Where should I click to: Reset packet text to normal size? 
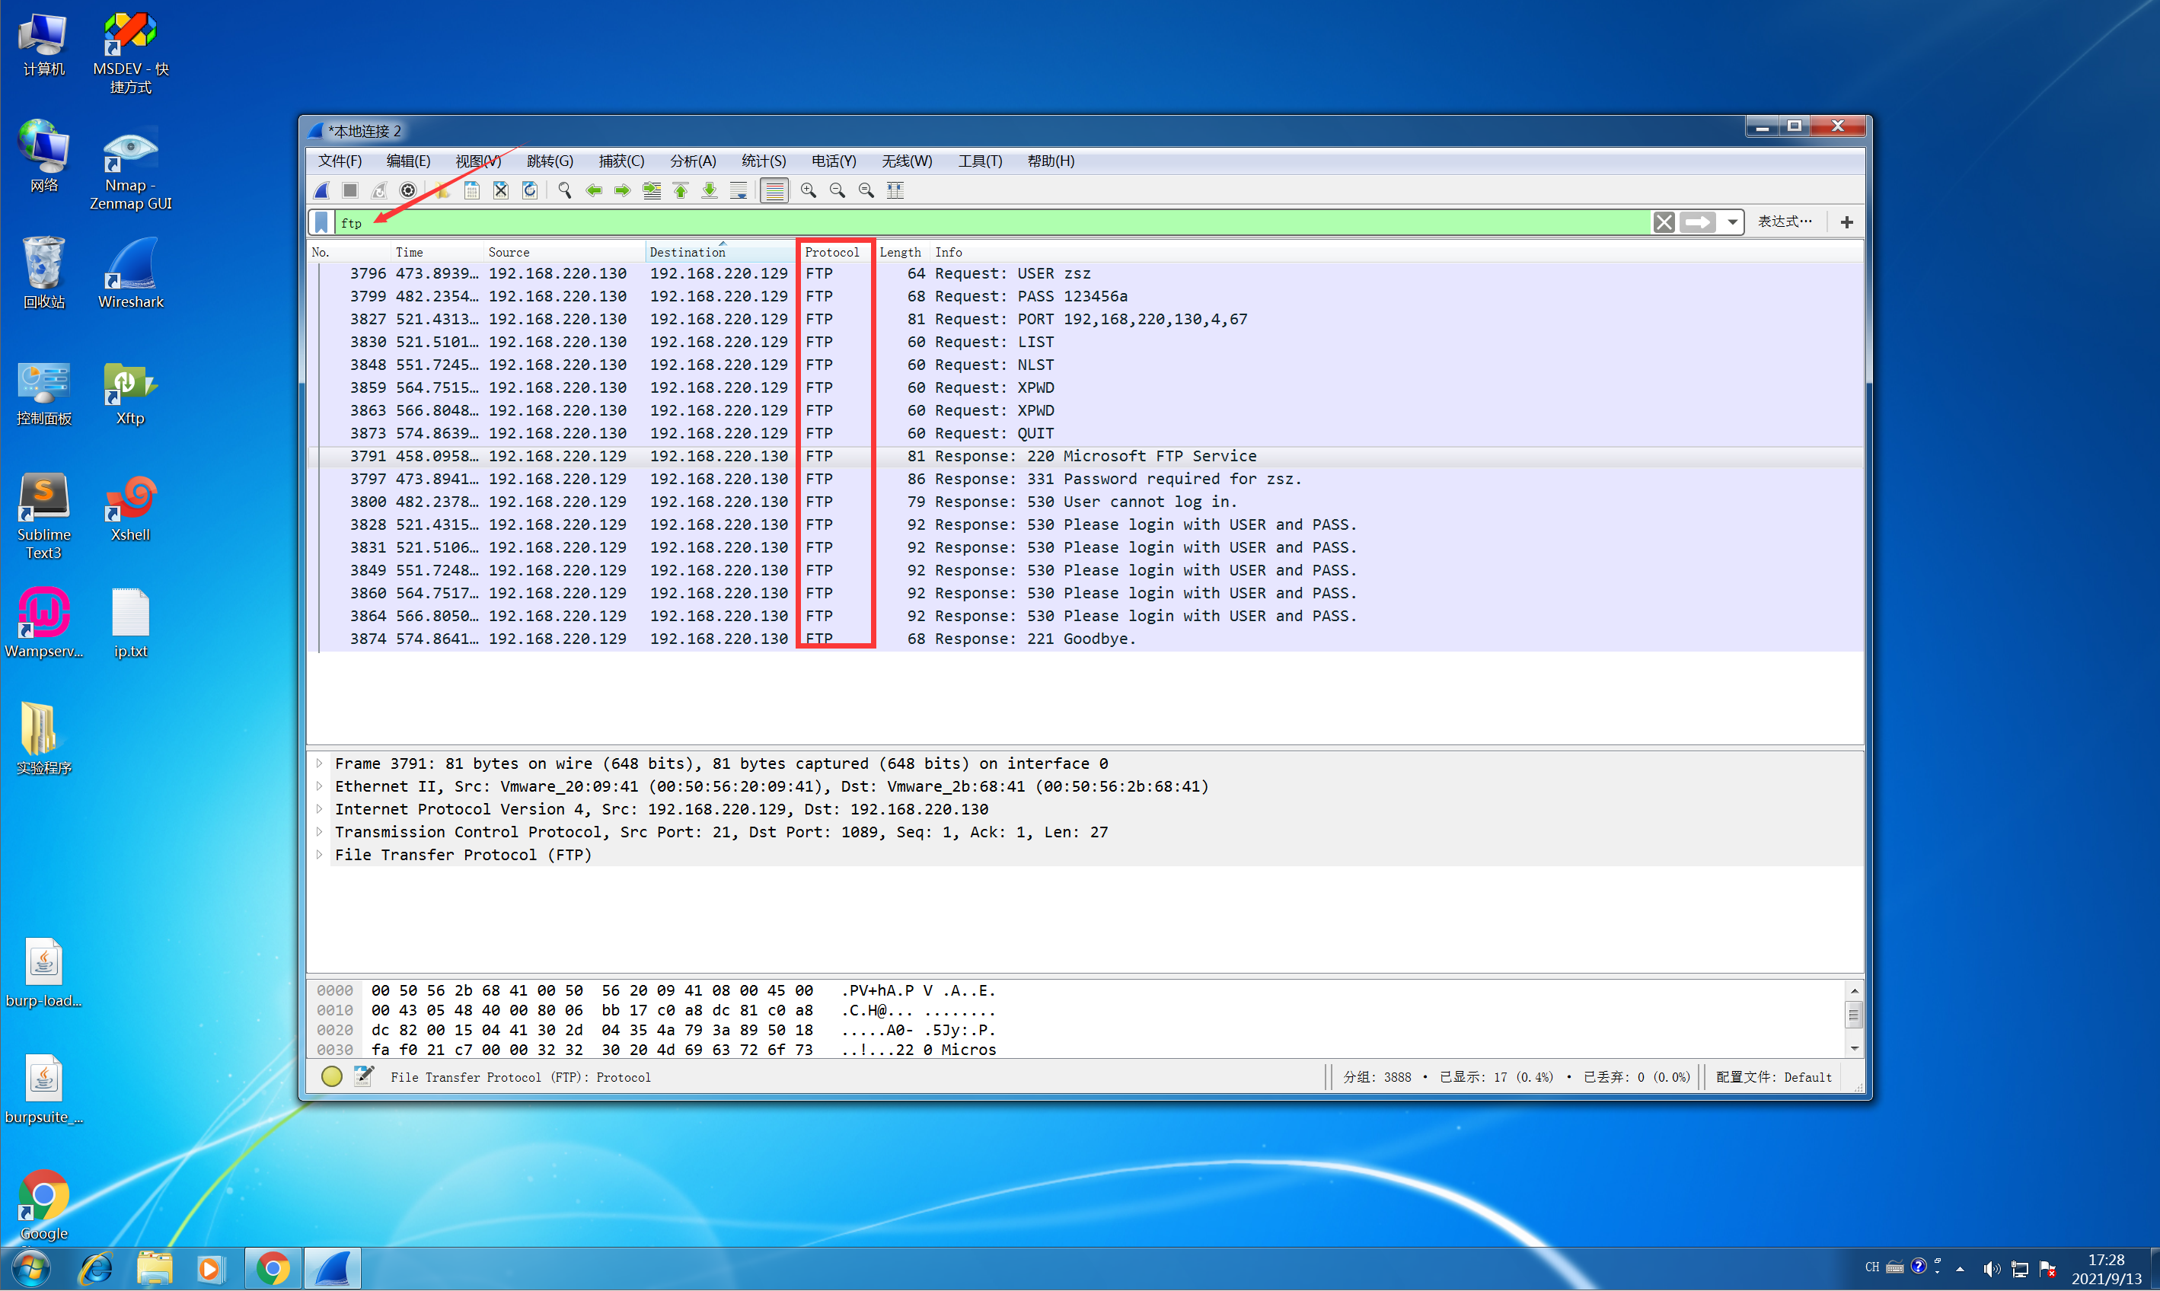click(866, 190)
